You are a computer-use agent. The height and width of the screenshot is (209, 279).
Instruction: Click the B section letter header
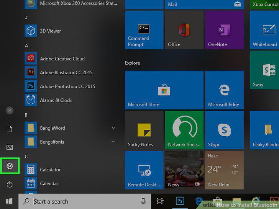26,115
